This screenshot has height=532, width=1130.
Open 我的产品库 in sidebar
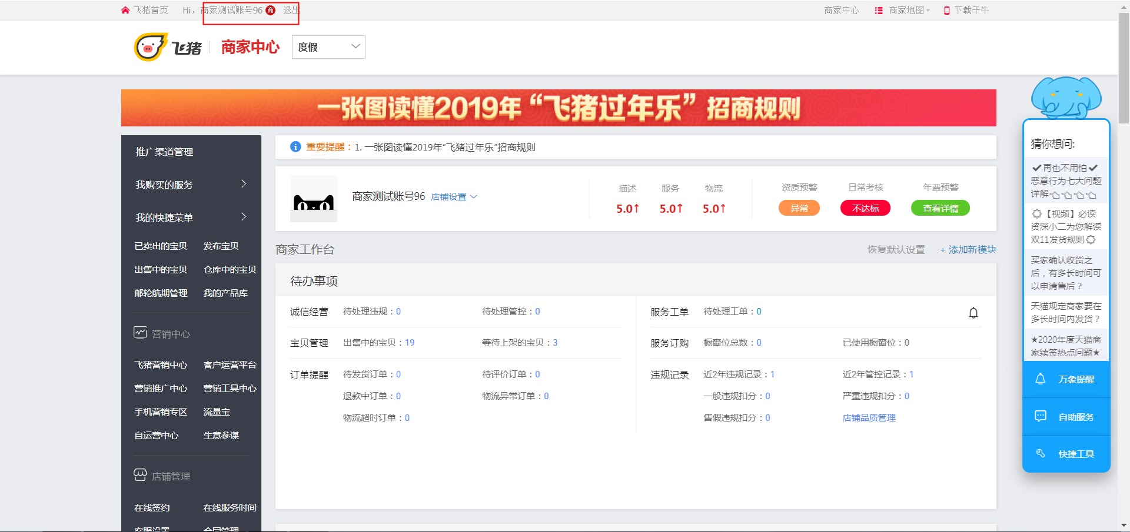coord(225,293)
